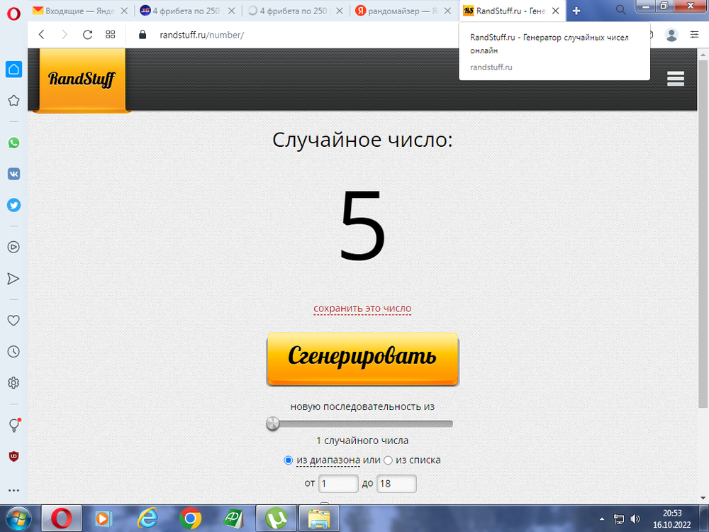Open My Flow arrow icon
The image size is (709, 532).
tap(13, 279)
